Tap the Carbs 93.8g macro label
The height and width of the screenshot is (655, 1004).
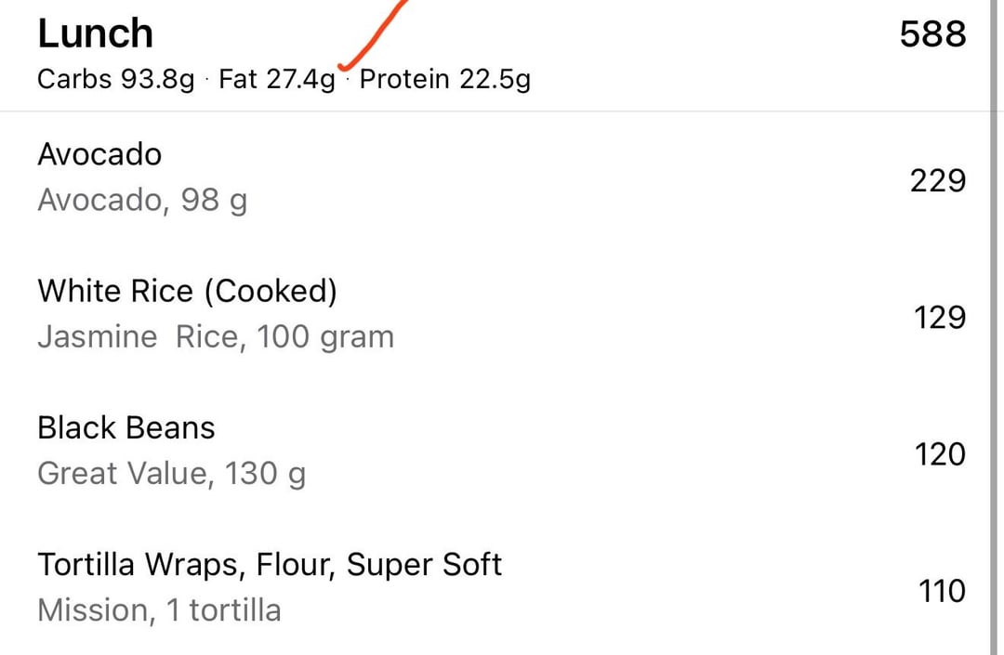116,80
